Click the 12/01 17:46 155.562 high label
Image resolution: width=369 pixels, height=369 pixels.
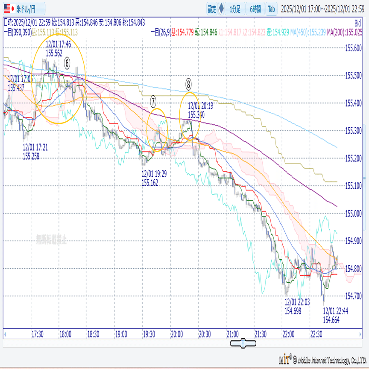tap(58, 49)
